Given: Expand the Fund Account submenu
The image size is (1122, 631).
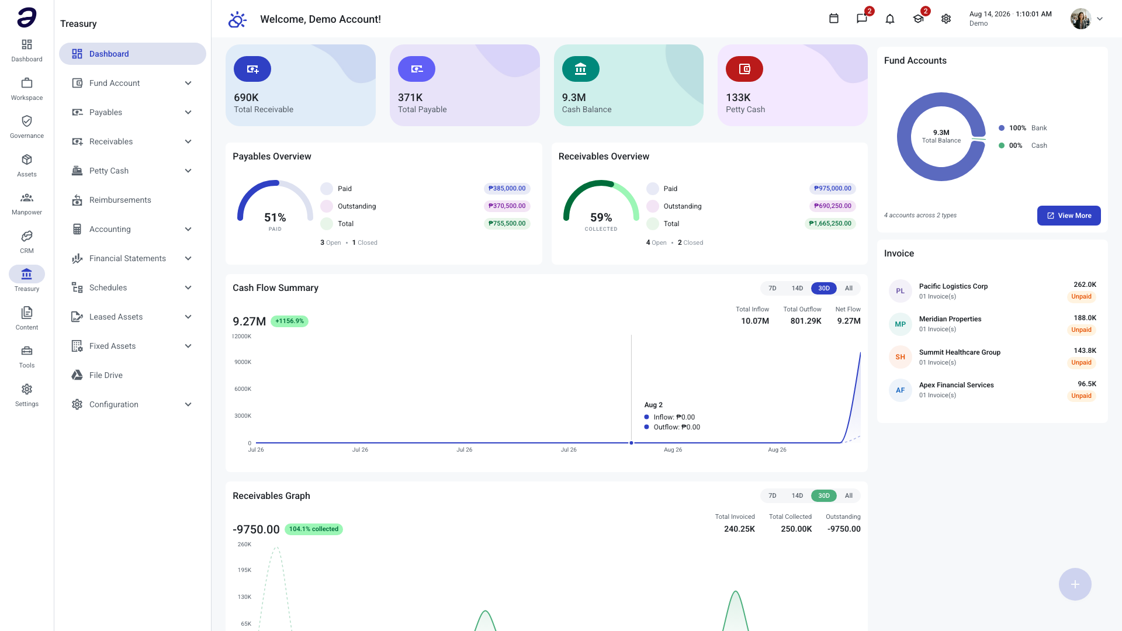Looking at the screenshot, I should [188, 83].
